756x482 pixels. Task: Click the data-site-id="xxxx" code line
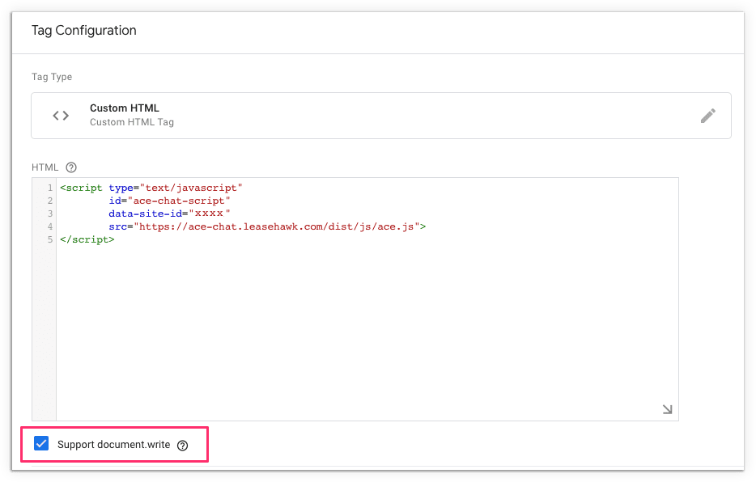coord(169,214)
